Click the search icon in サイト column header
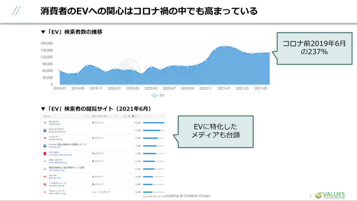The width and height of the screenshot is (357, 201). click(x=88, y=117)
